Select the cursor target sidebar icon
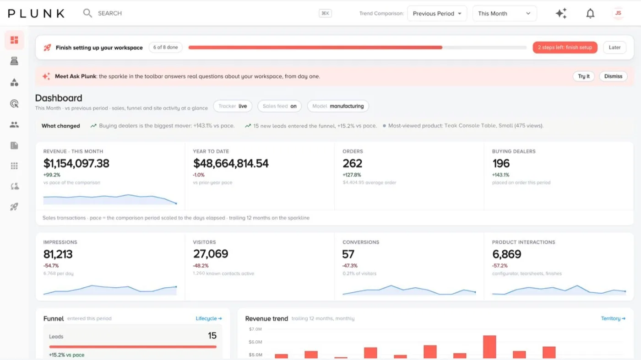Viewport: 641px width, 360px height. click(14, 104)
